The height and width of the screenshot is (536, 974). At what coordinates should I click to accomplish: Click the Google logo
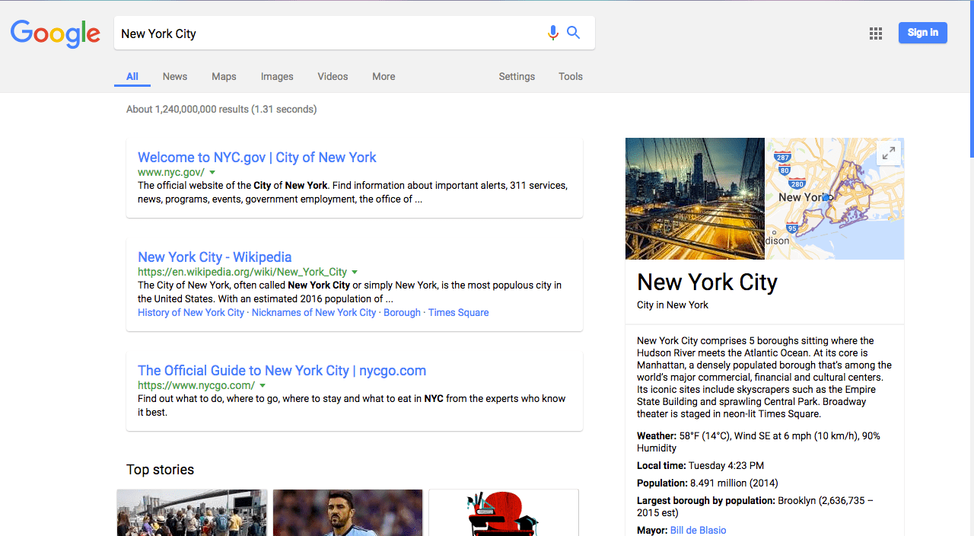56,34
